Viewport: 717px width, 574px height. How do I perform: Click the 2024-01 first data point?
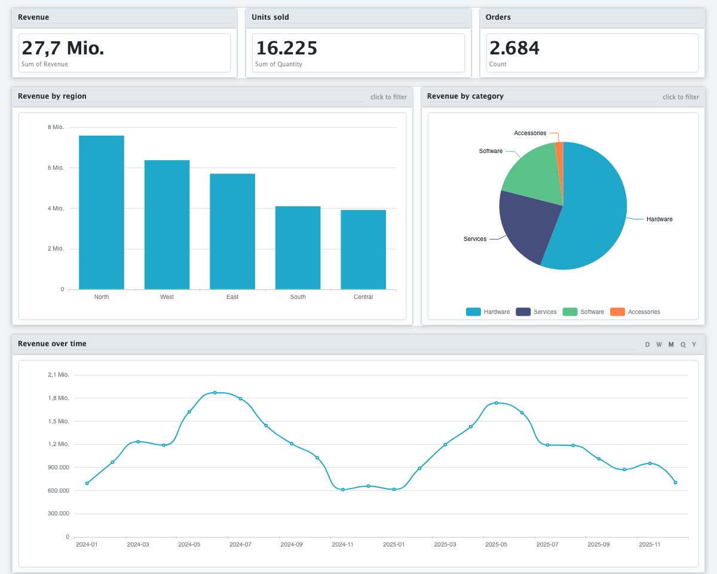click(87, 483)
